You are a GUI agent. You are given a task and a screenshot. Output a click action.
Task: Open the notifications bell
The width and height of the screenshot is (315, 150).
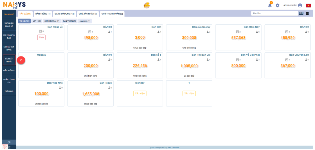click(x=270, y=5)
